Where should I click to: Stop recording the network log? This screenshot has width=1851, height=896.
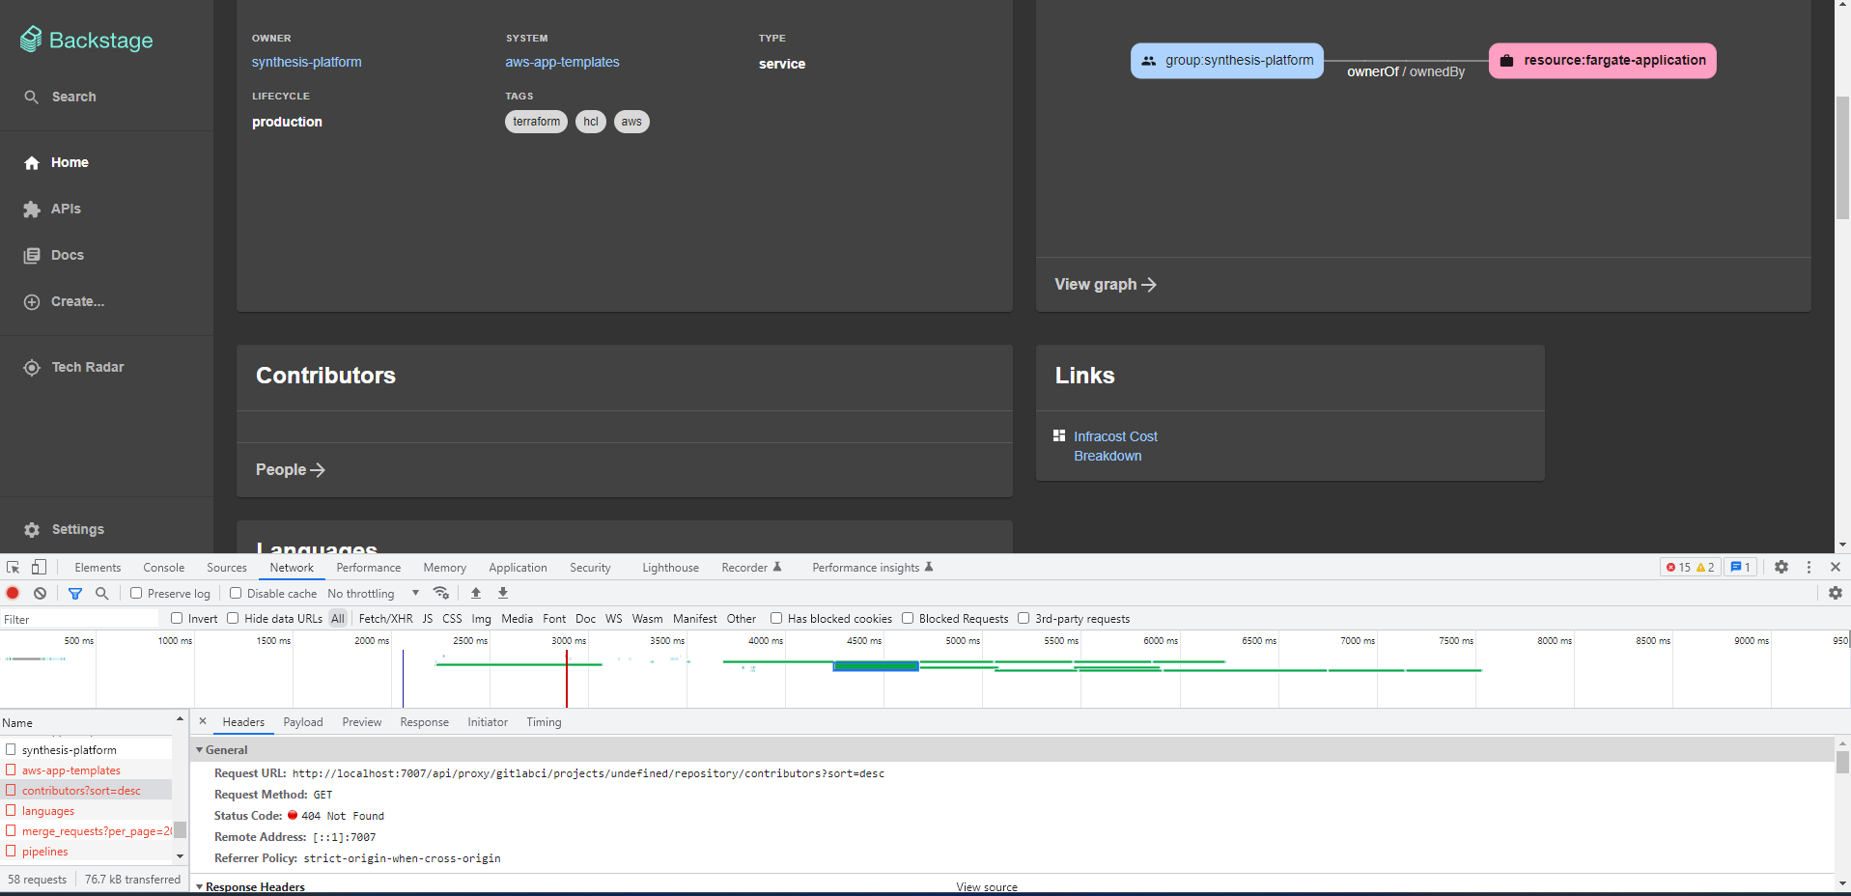point(13,593)
